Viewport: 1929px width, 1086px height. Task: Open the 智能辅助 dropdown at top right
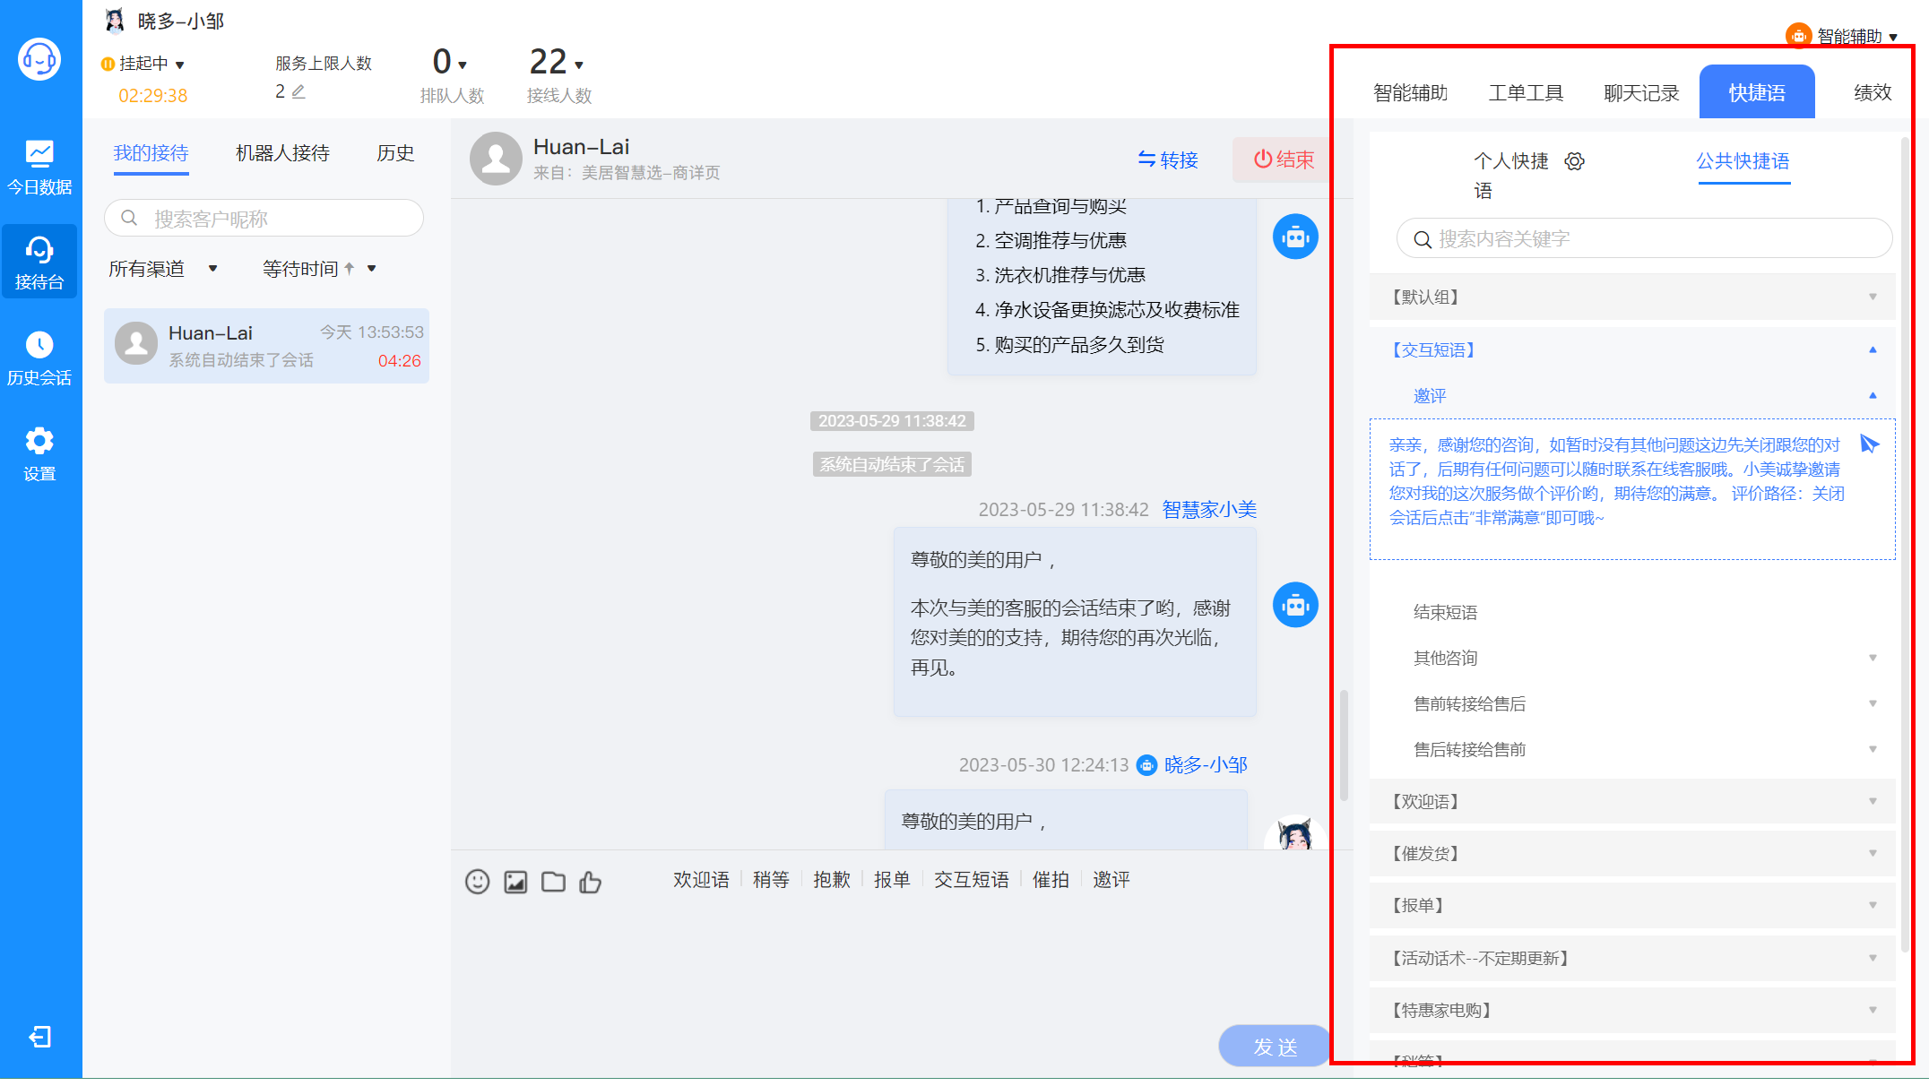1844,36
